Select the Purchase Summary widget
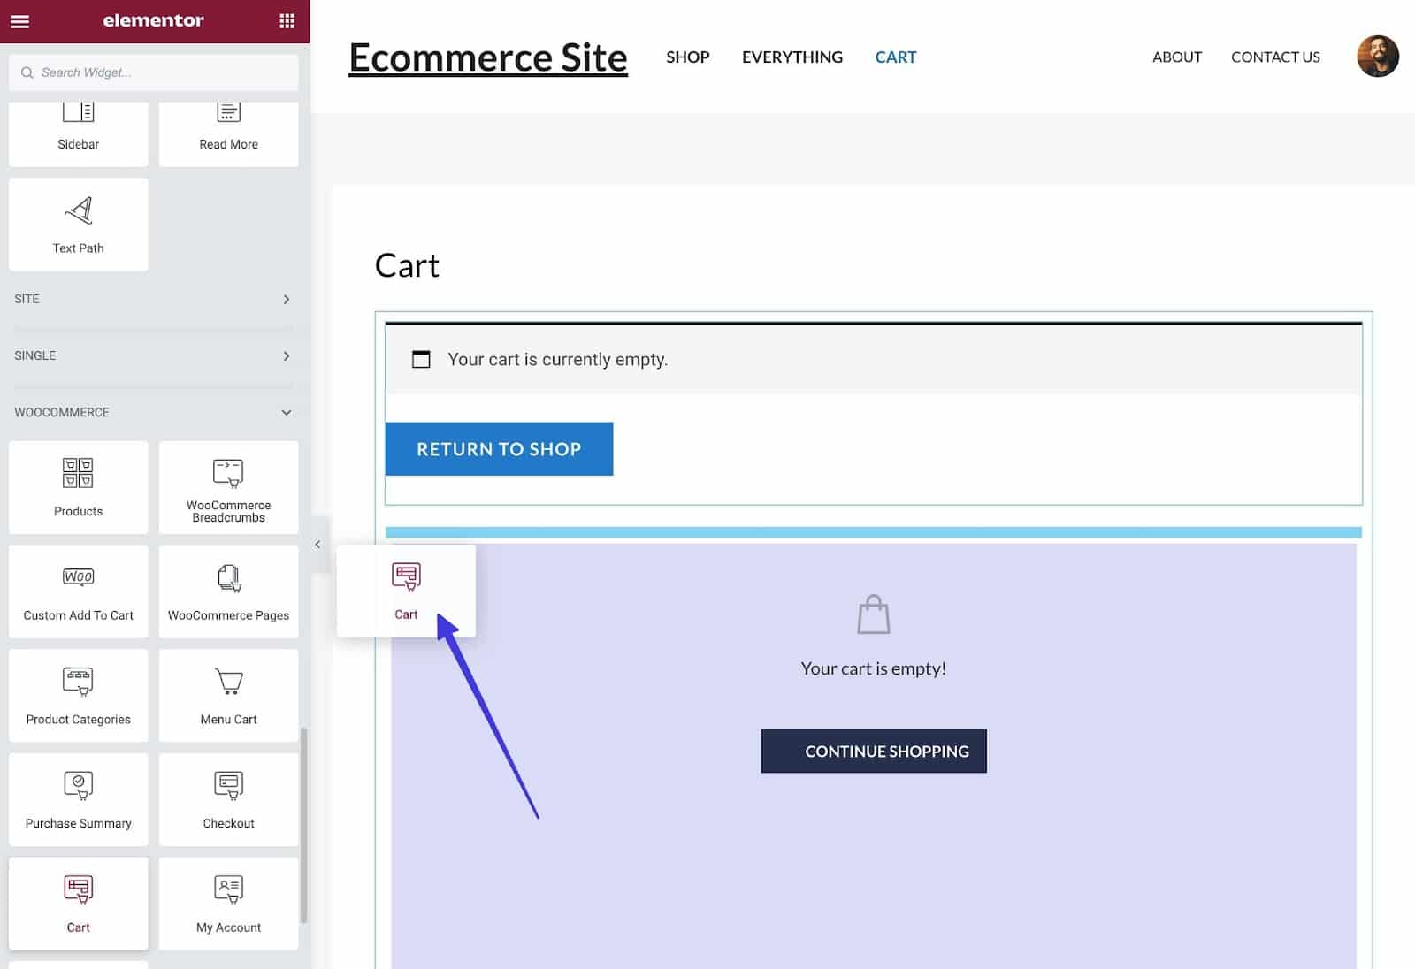The width and height of the screenshot is (1415, 969). click(x=78, y=799)
